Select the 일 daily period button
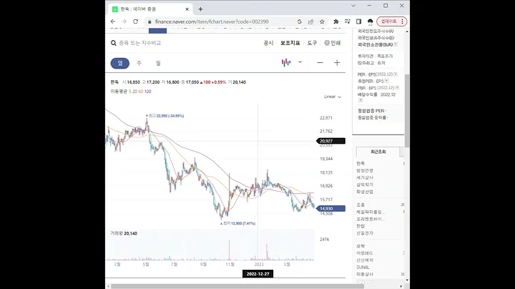Screen dimensions: 515x289 point(120,63)
